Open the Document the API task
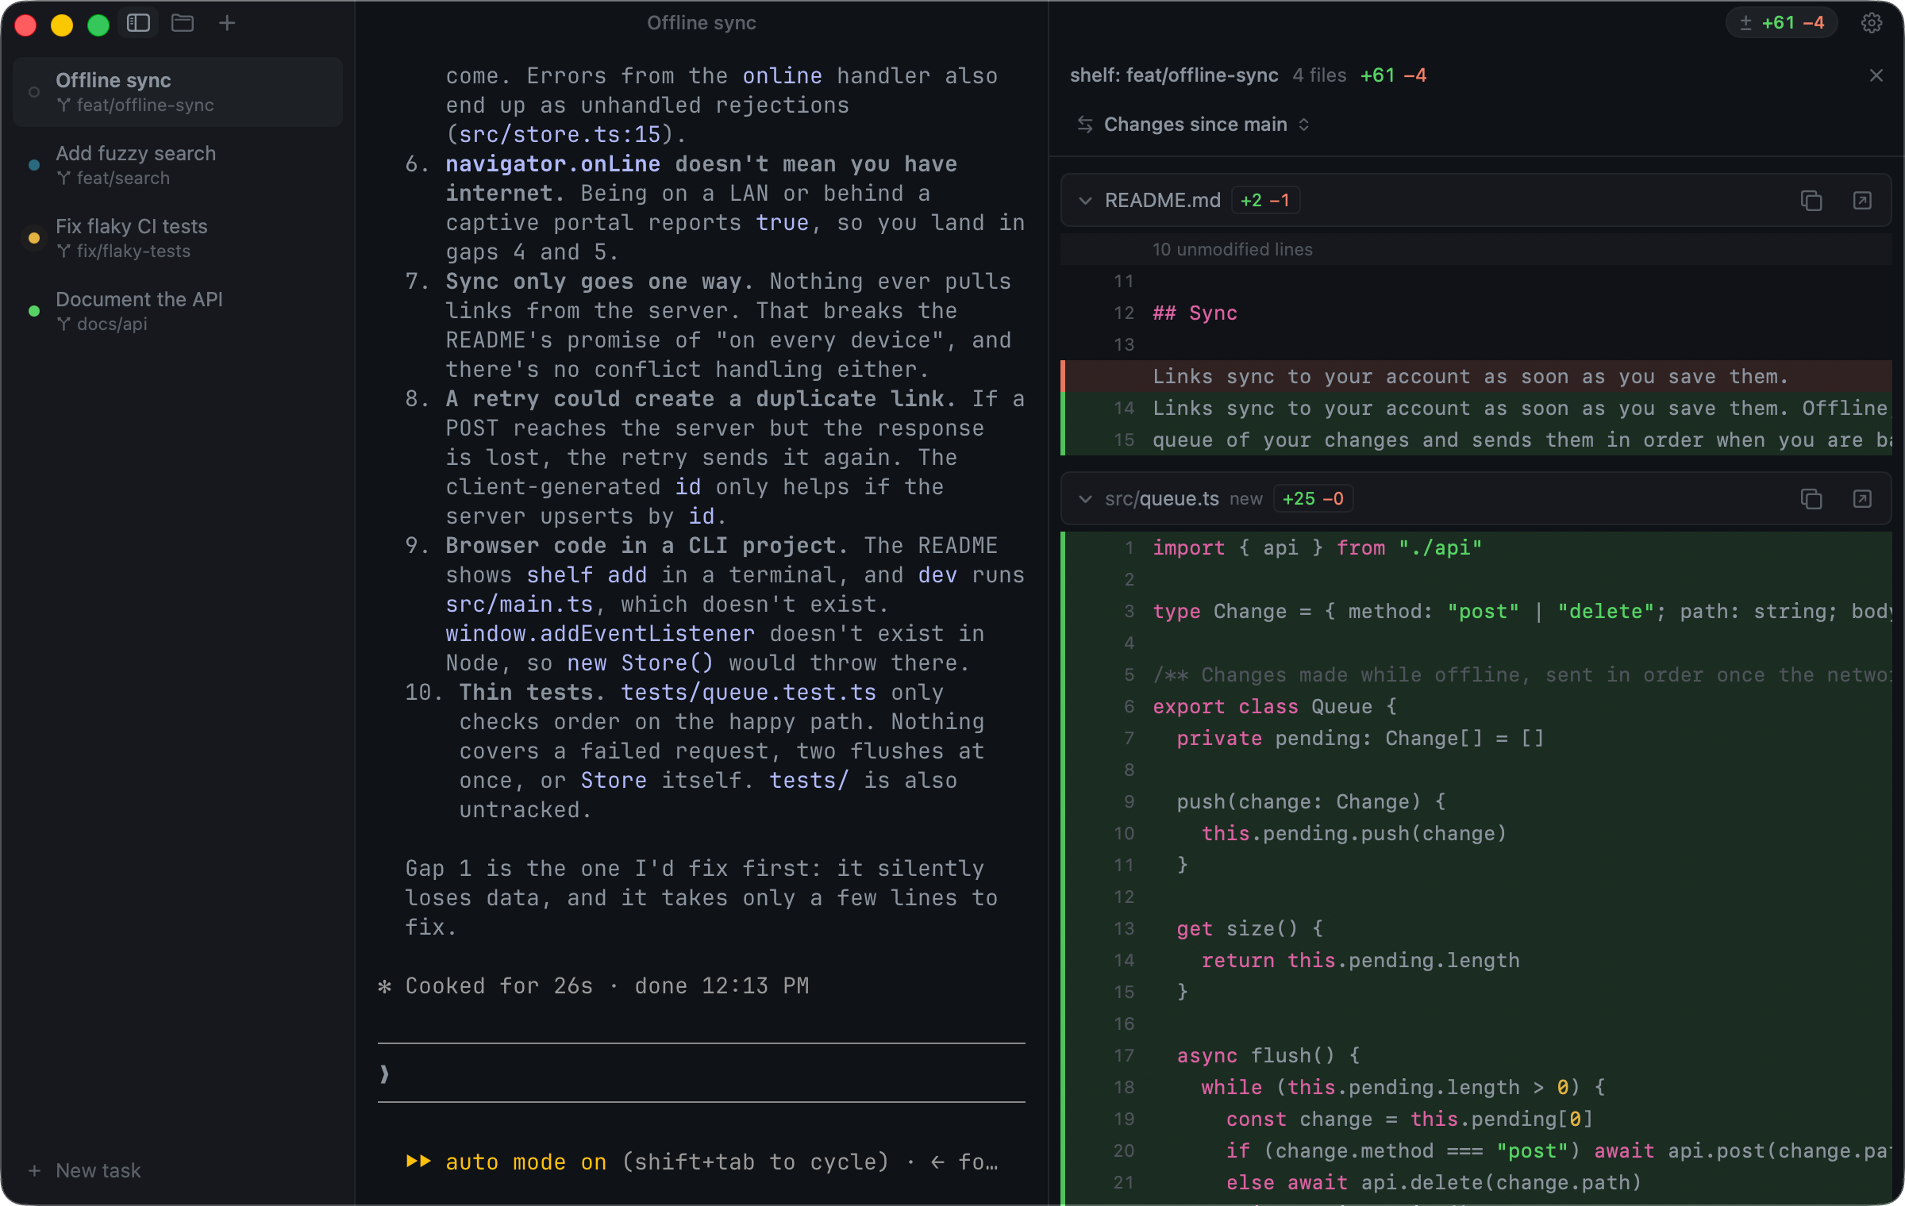The height and width of the screenshot is (1206, 1905). coord(178,311)
